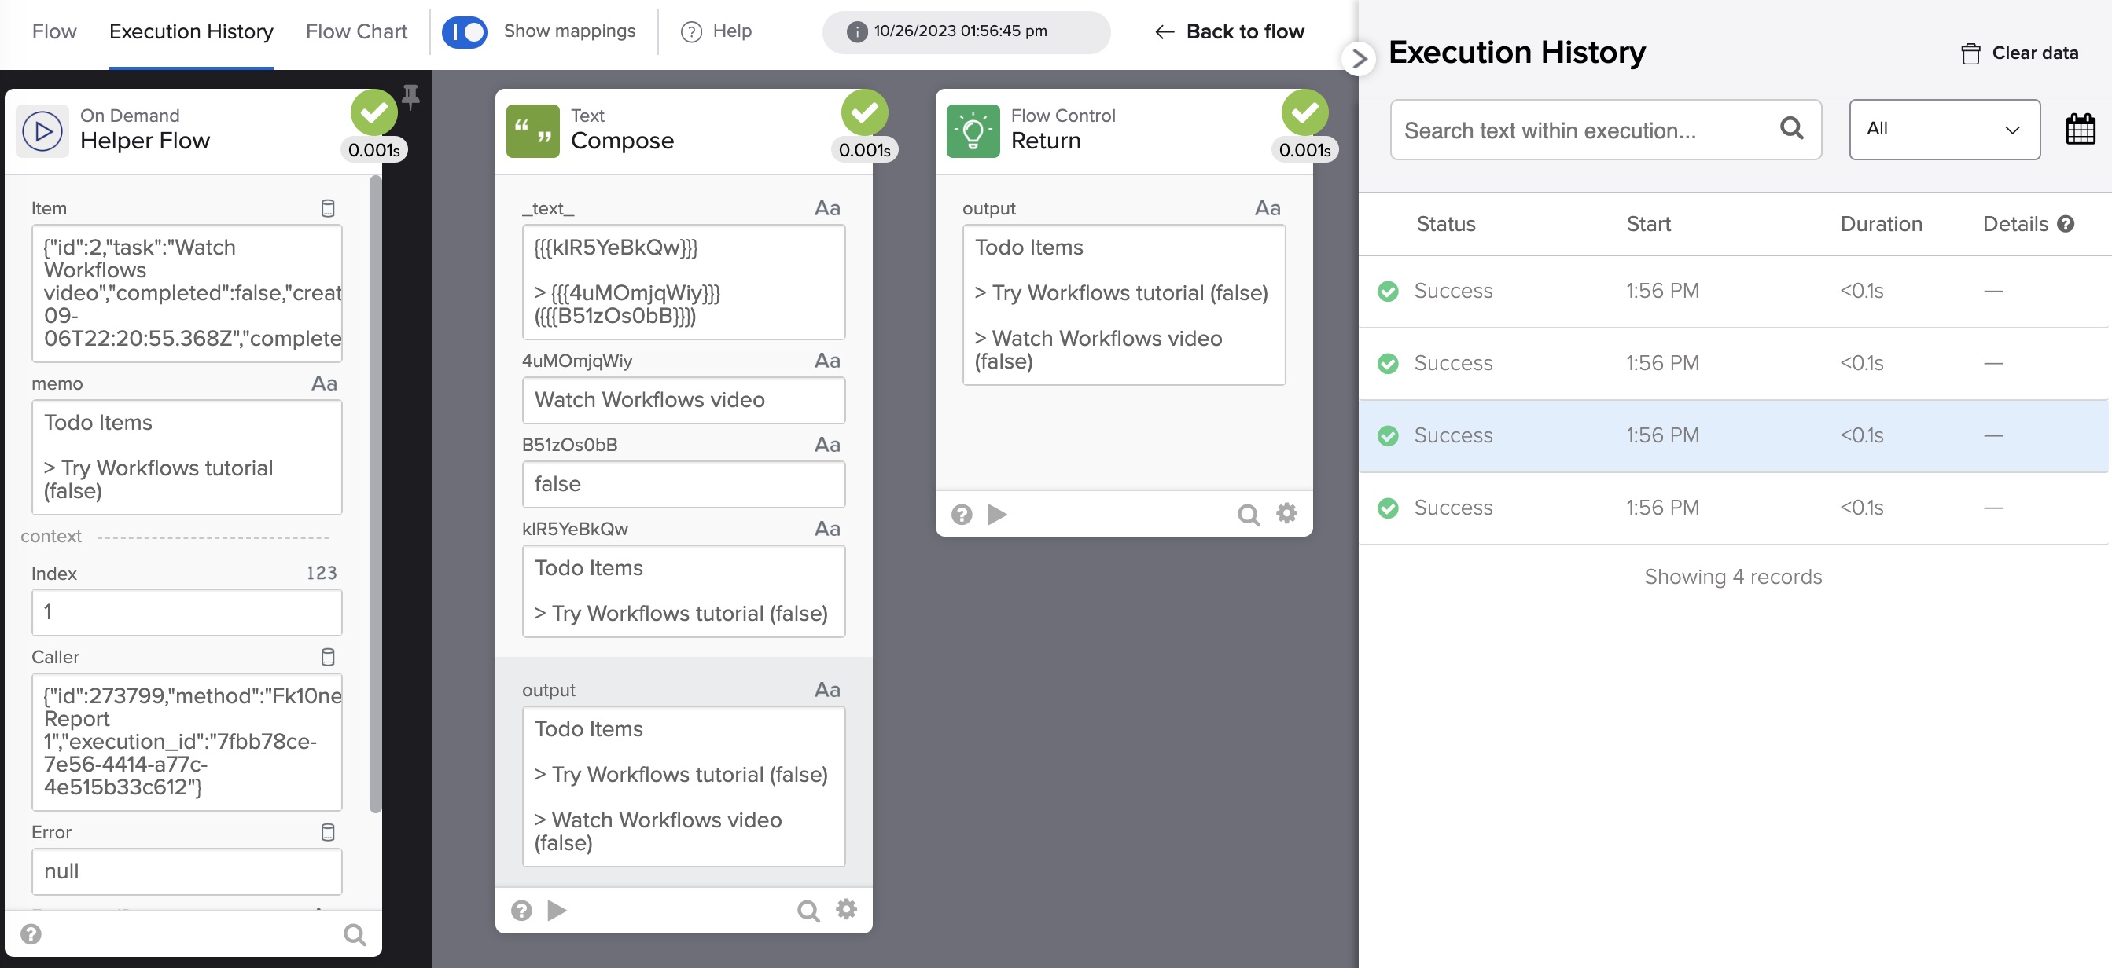This screenshot has height=968, width=2112.
Task: Click the calendar date filter icon
Action: 2079,130
